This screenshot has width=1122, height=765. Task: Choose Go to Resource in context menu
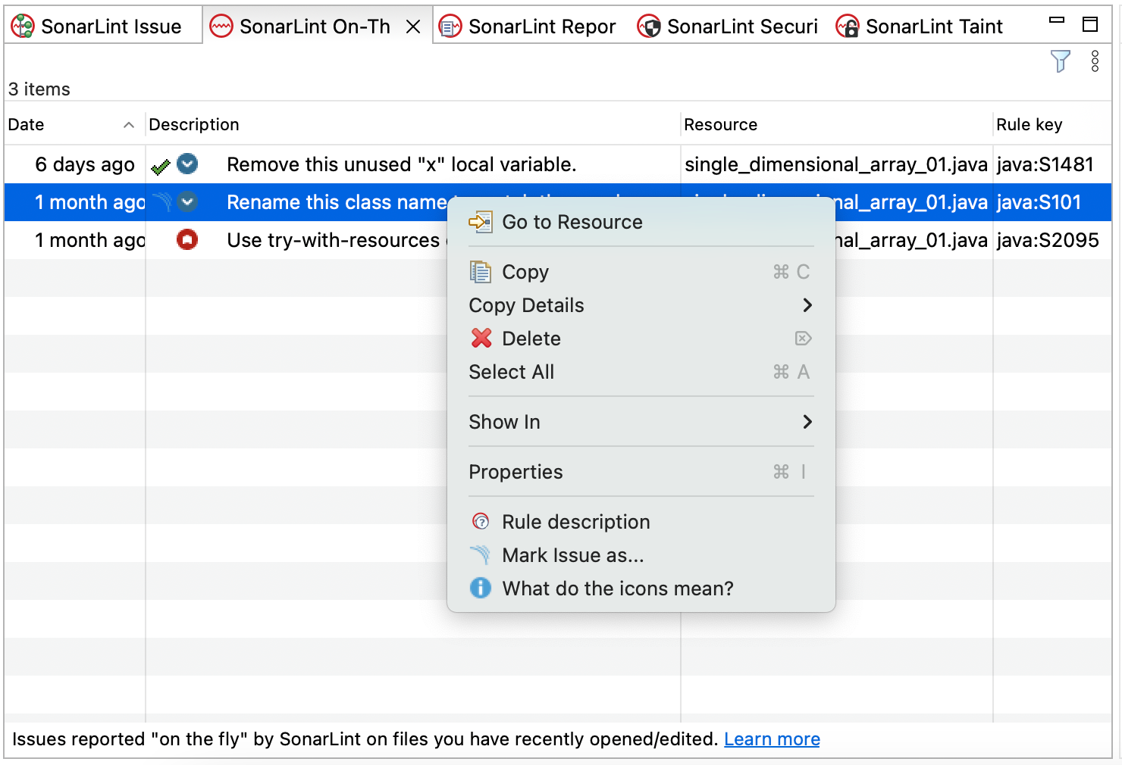point(641,222)
